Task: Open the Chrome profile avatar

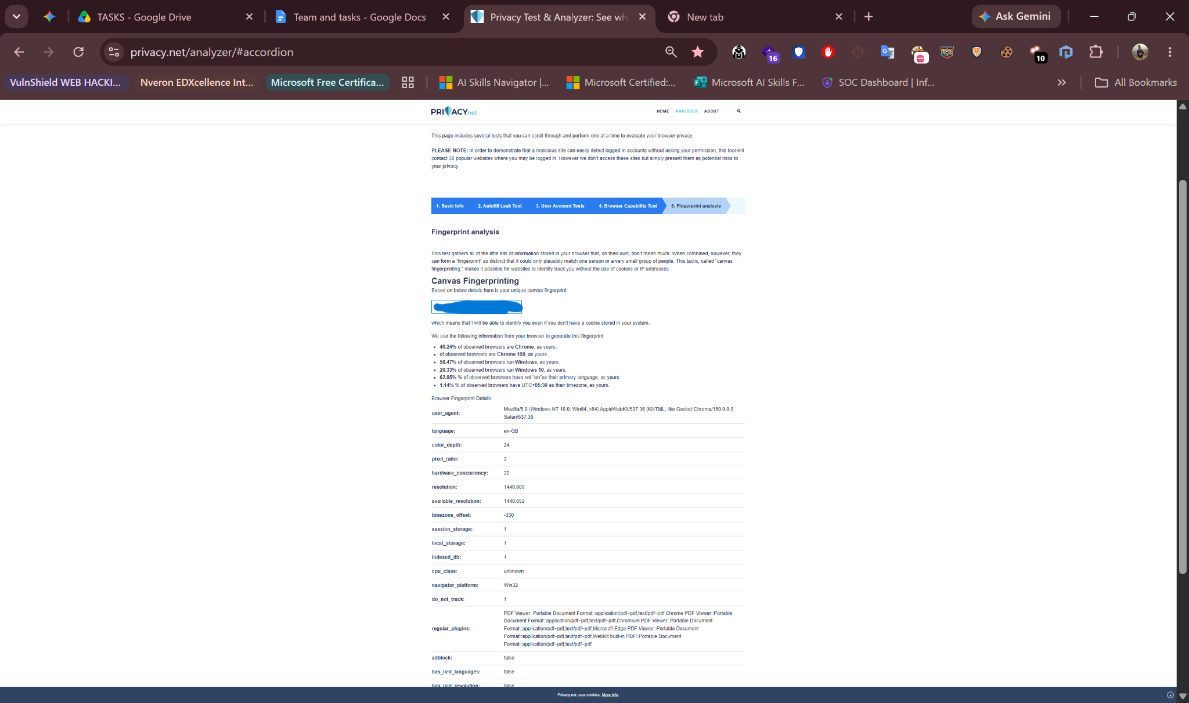Action: (x=1140, y=52)
